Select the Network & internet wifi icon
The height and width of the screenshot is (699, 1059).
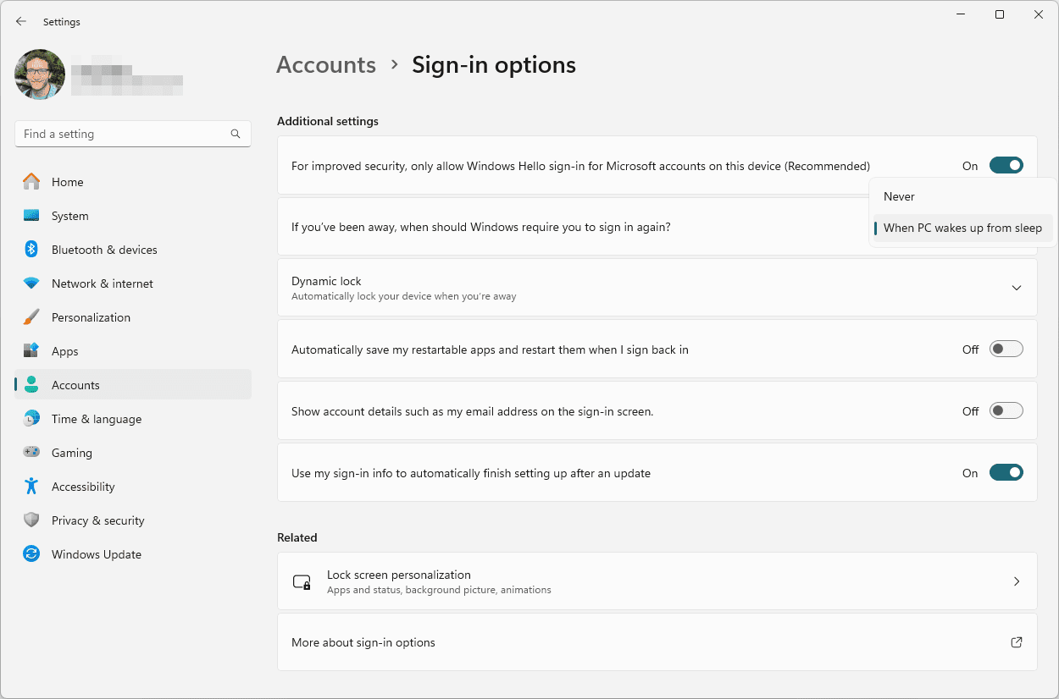[x=31, y=283]
